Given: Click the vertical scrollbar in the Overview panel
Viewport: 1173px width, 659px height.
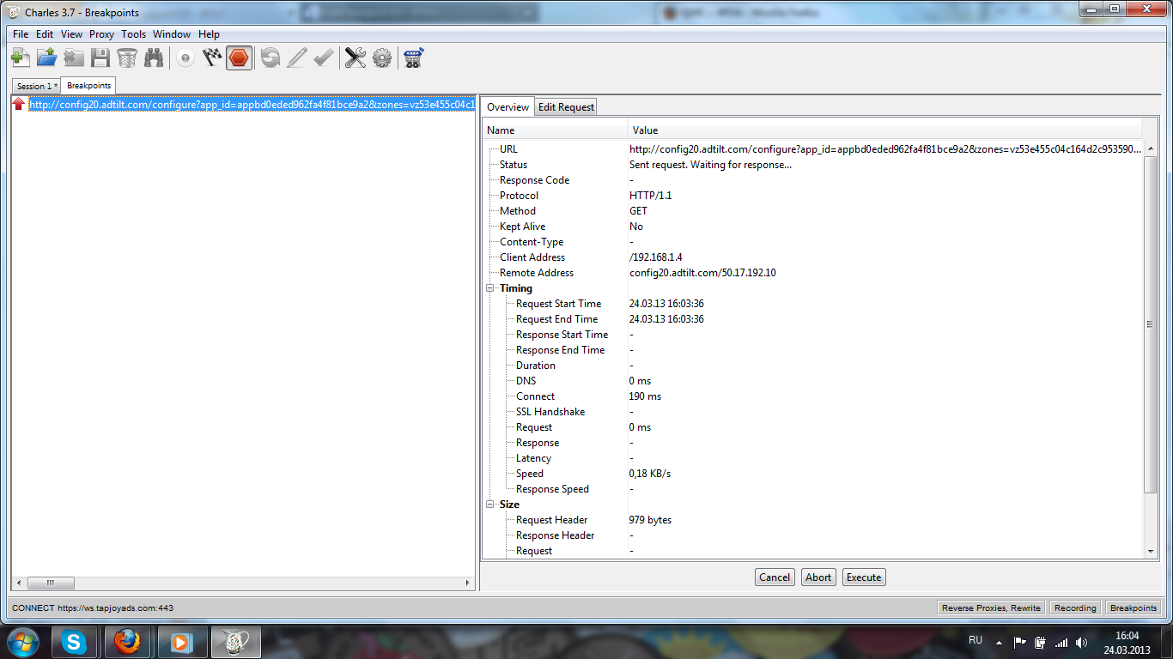Looking at the screenshot, I should click(x=1152, y=324).
